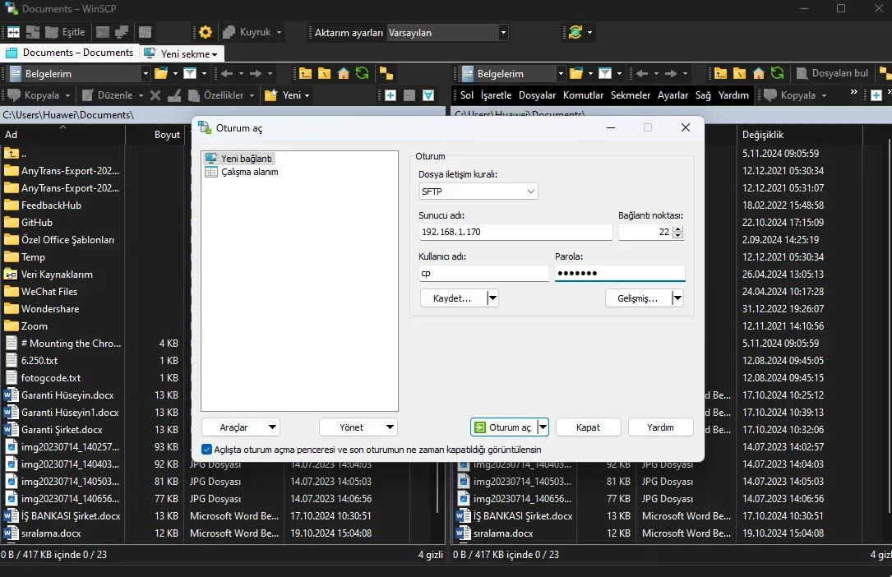Screen dimensions: 892x577
Task: Click the green globe sync session icon
Action: pyautogui.click(x=575, y=32)
